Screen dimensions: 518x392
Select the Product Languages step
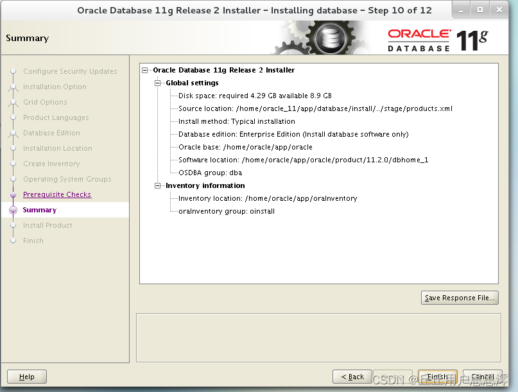(56, 117)
